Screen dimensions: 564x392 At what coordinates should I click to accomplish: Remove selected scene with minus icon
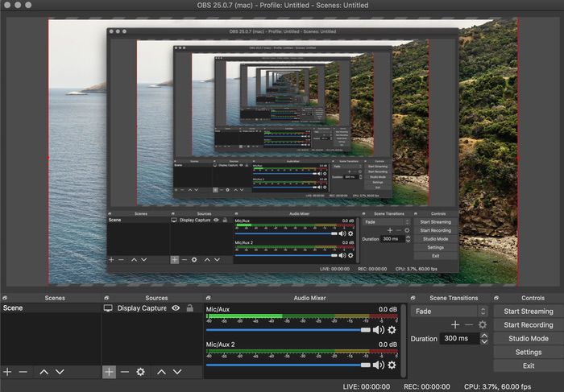click(x=23, y=372)
